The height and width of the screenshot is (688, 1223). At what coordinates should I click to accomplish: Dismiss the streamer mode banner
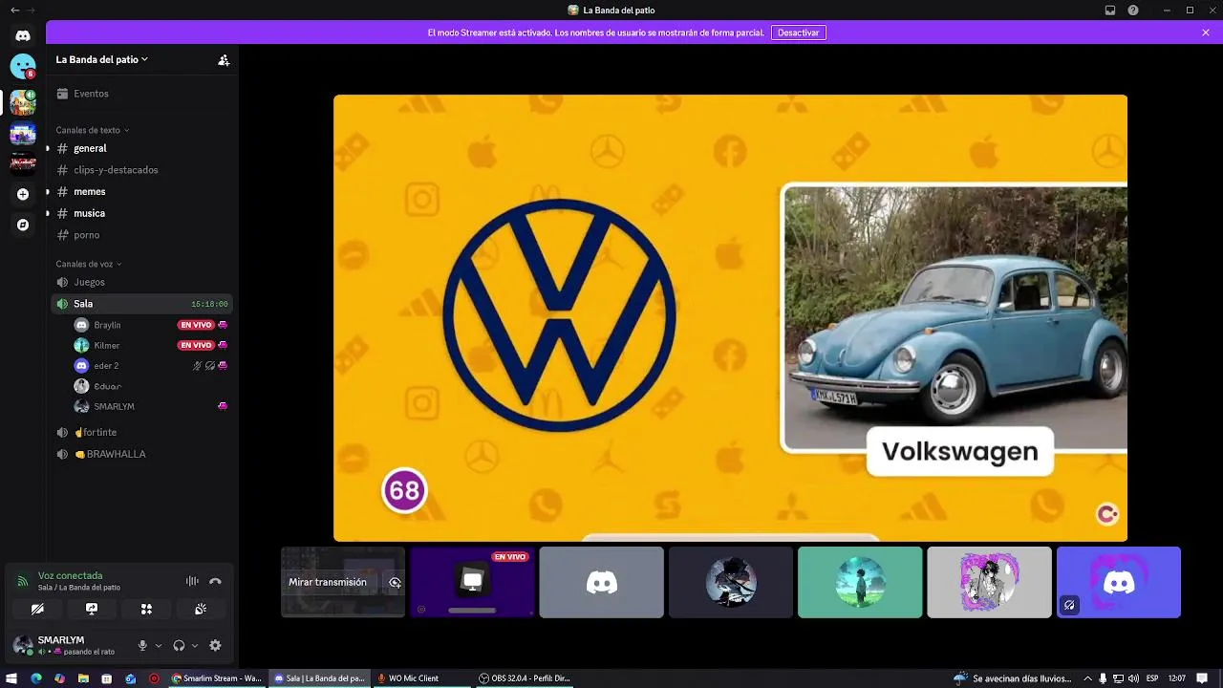[1206, 32]
